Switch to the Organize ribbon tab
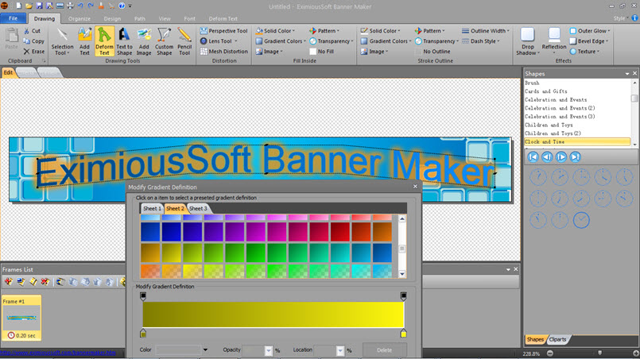The image size is (640, 359). click(80, 19)
